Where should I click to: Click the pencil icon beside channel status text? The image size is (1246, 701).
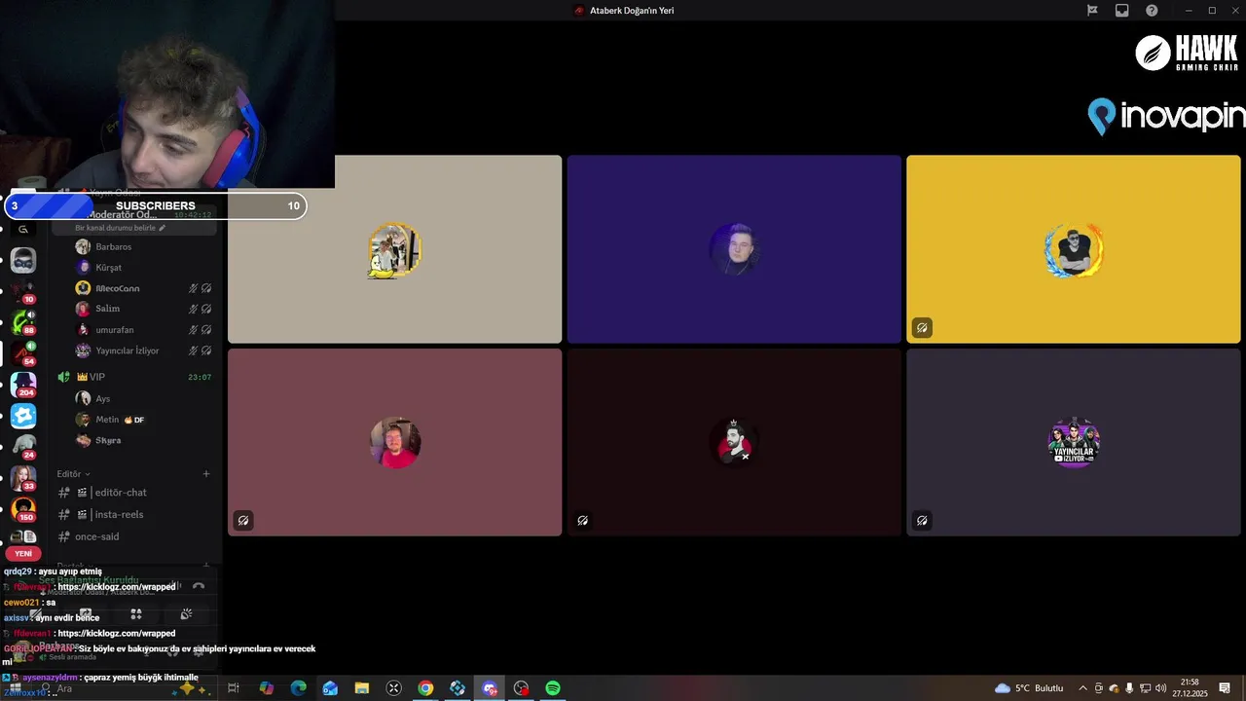pos(163,228)
